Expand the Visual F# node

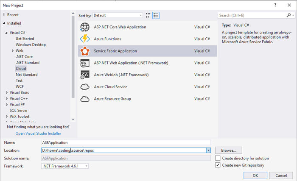[7, 105]
